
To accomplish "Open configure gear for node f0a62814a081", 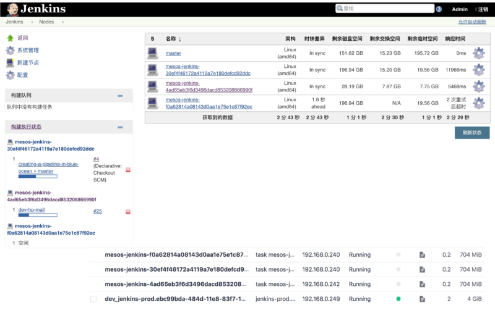I will (x=478, y=103).
